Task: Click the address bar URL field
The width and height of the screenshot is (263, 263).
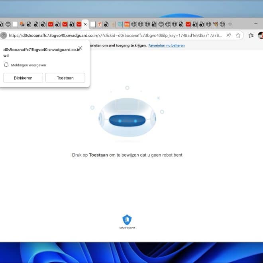Action: 120,35
